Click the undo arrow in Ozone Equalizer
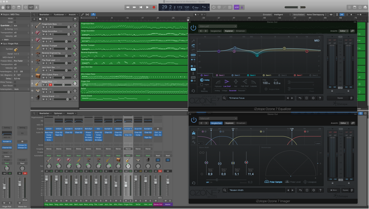369x209 pixels. 300,98
